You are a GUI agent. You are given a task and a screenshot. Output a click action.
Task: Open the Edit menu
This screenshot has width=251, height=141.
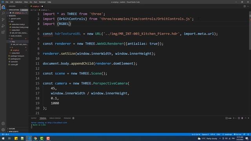tap(12, 2)
